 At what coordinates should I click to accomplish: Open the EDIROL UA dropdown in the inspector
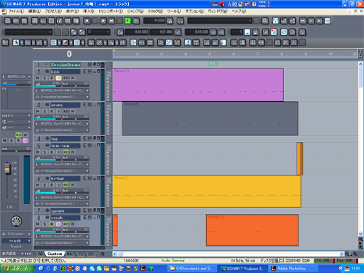click(x=16, y=76)
